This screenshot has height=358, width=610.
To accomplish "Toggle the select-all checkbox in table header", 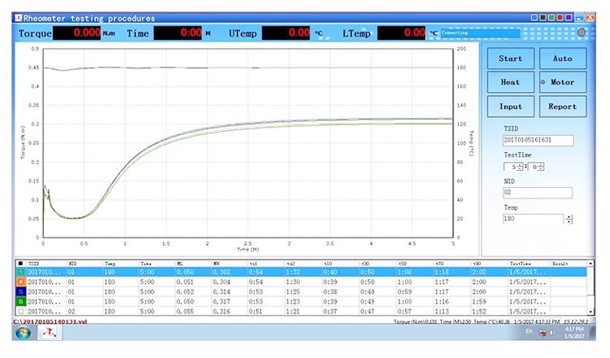I will pos(20,264).
